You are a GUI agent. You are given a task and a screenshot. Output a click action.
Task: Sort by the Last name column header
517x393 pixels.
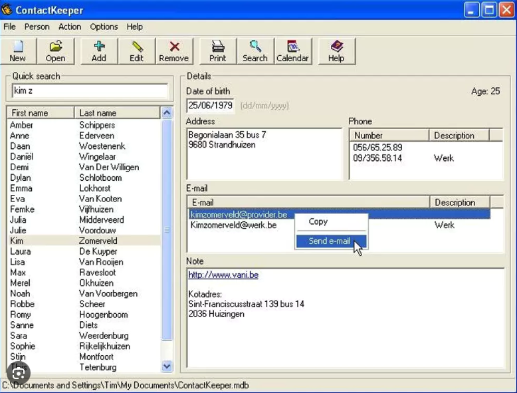point(118,113)
